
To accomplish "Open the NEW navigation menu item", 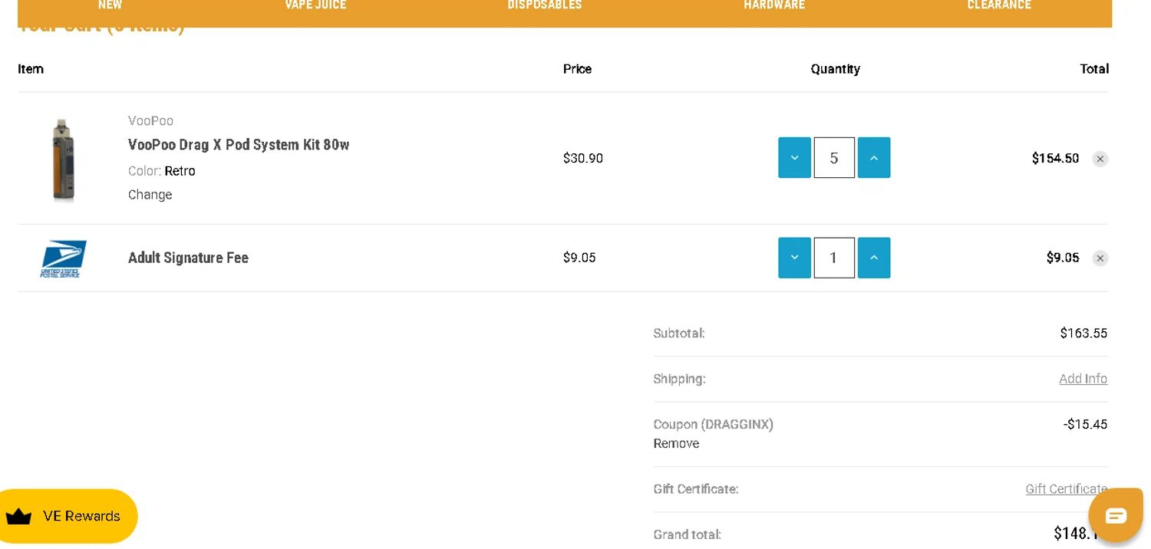I will [110, 5].
